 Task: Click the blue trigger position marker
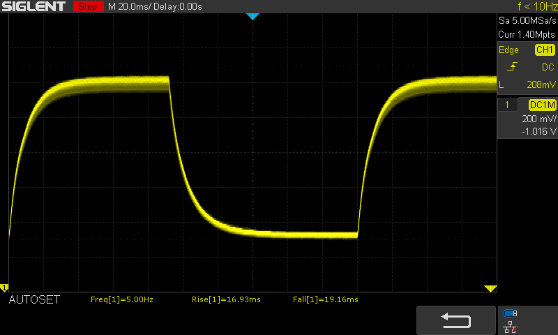(252, 16)
